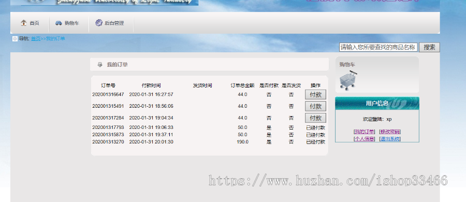Screen dimensions: 466x202
Task: Click the gear icon beside 后台管理
Action: tap(99, 23)
